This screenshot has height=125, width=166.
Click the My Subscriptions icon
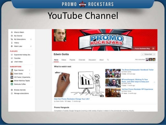[12, 39]
